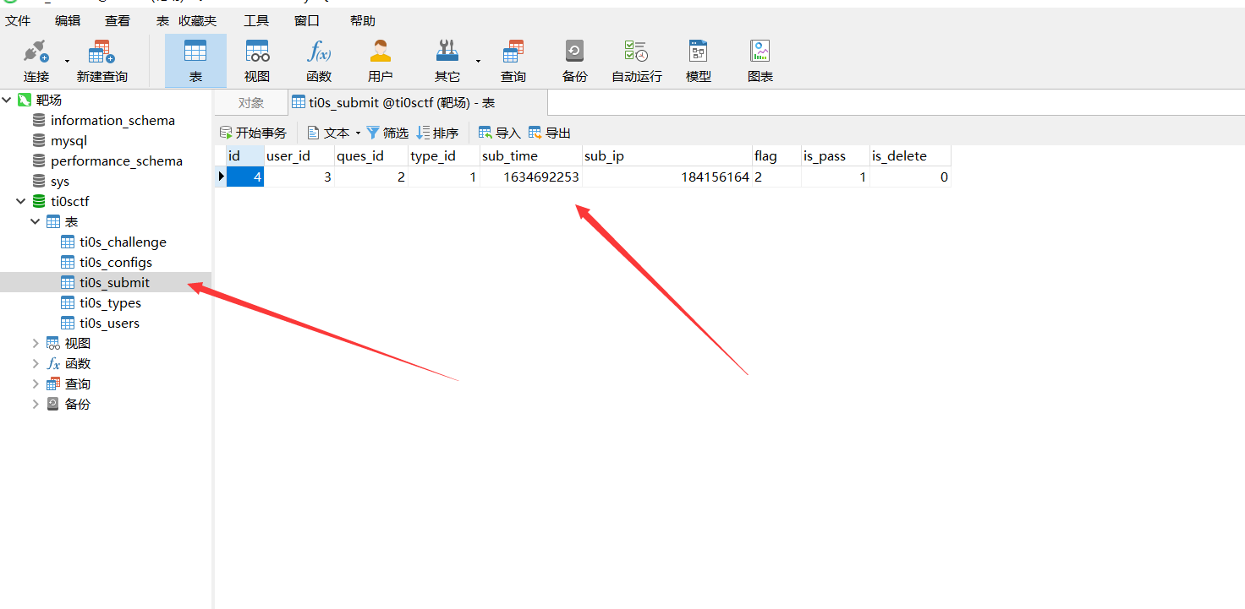
Task: Open the 文本 dropdown arrow in table toolbar
Action: (358, 133)
